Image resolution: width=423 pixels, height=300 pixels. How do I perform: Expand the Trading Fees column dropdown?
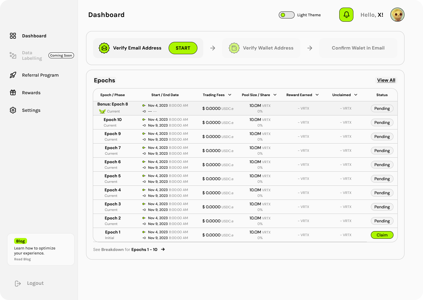(230, 95)
